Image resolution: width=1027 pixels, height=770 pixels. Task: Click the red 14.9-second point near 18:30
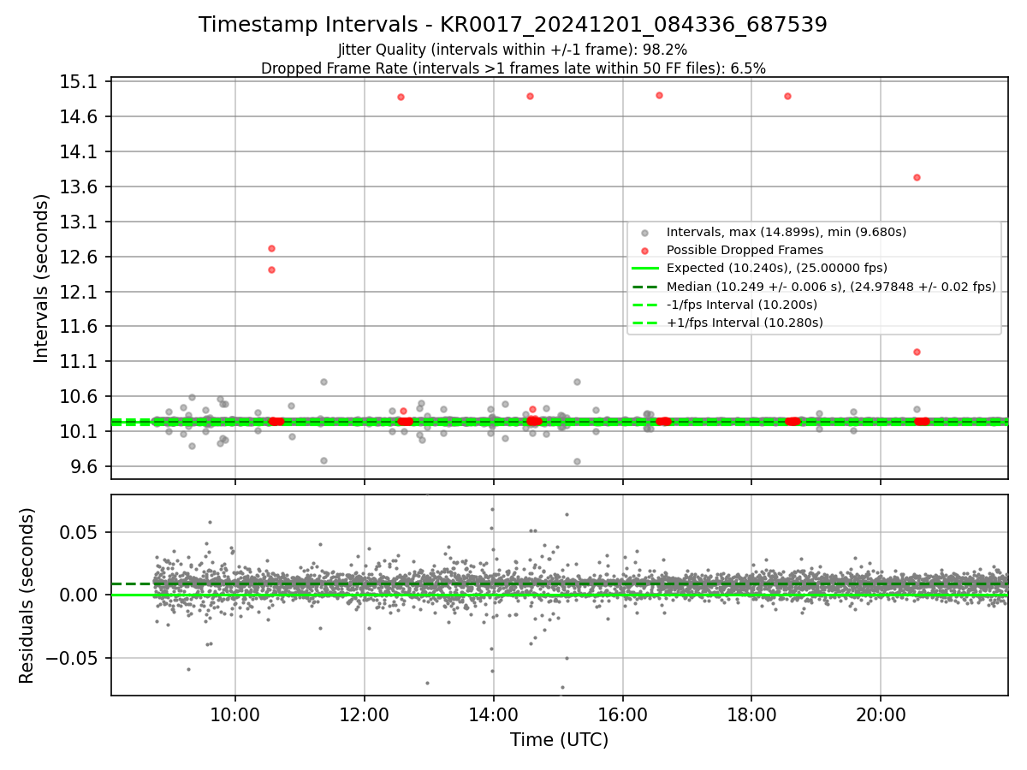point(787,96)
